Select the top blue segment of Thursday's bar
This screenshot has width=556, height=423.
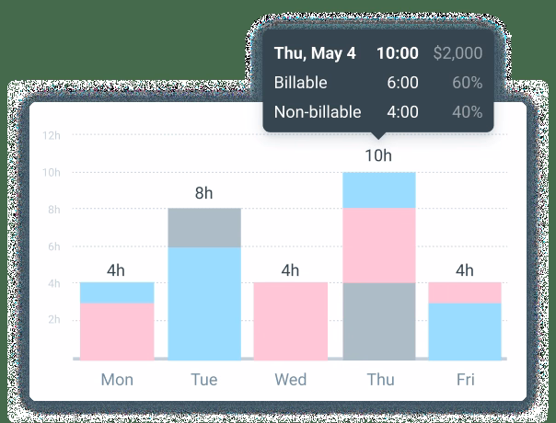click(378, 189)
